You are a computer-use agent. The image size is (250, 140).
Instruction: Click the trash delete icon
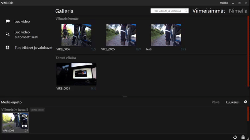(243, 137)
